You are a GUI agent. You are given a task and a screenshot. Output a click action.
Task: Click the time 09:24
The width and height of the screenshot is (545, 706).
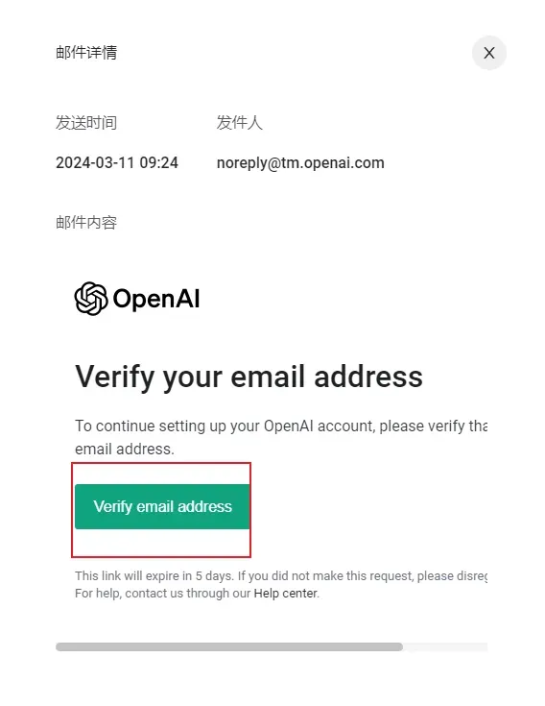158,162
